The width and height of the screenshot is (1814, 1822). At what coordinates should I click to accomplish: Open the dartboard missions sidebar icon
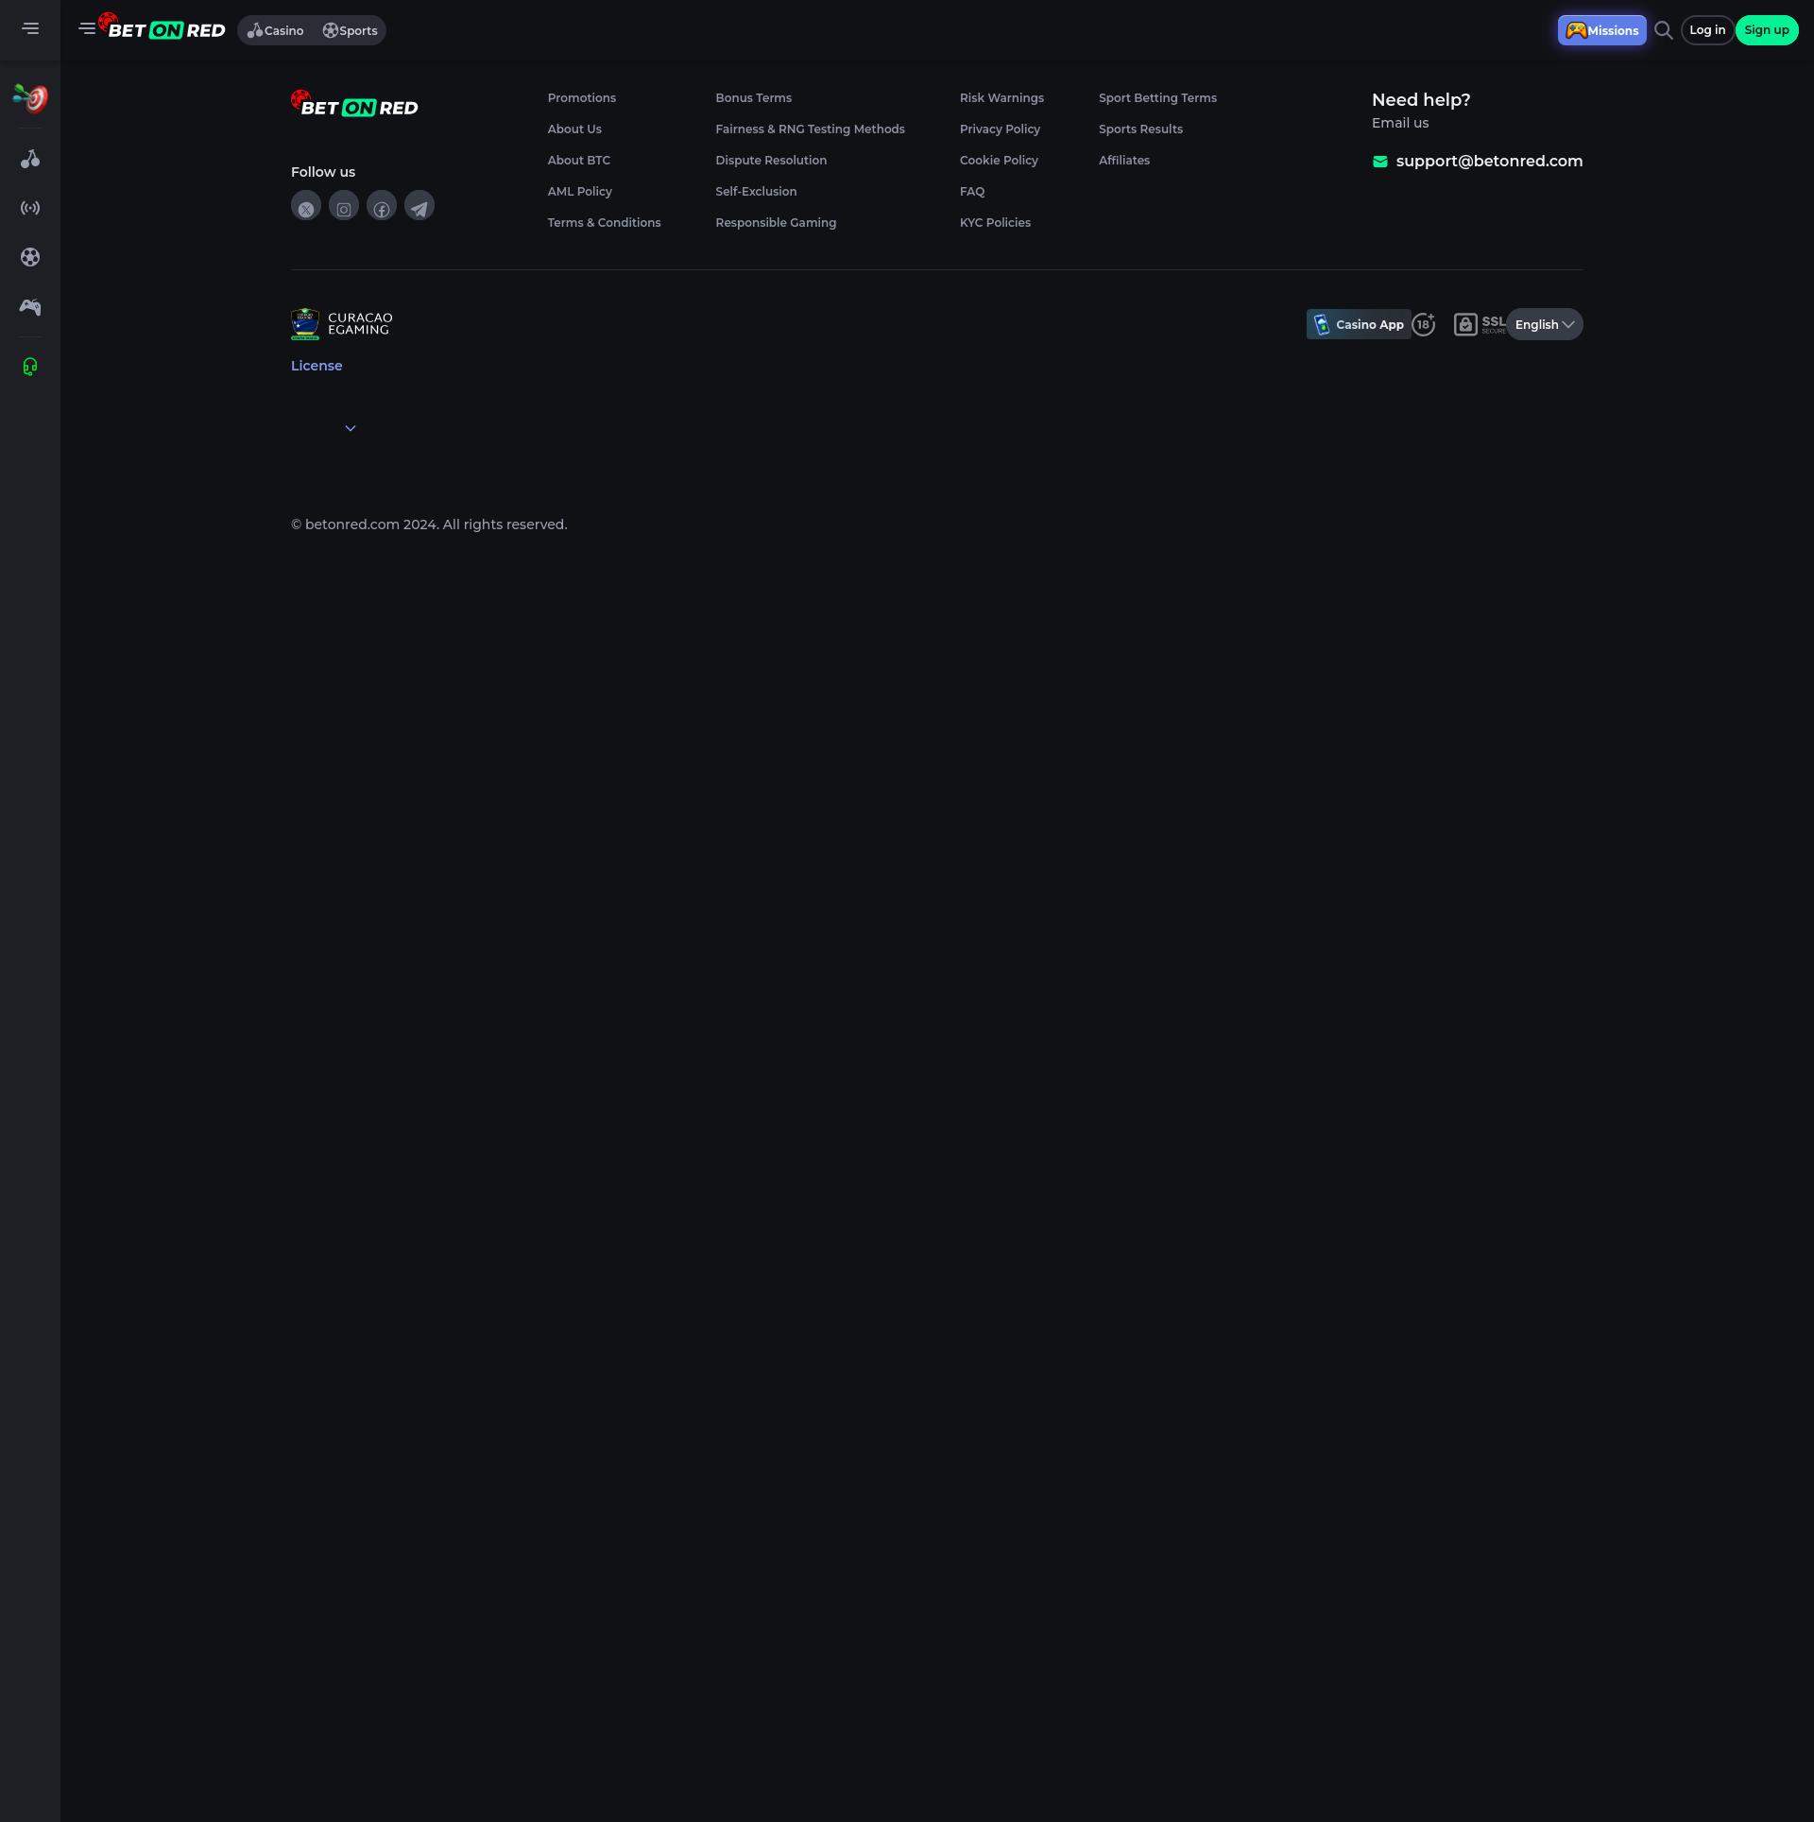tap(30, 97)
